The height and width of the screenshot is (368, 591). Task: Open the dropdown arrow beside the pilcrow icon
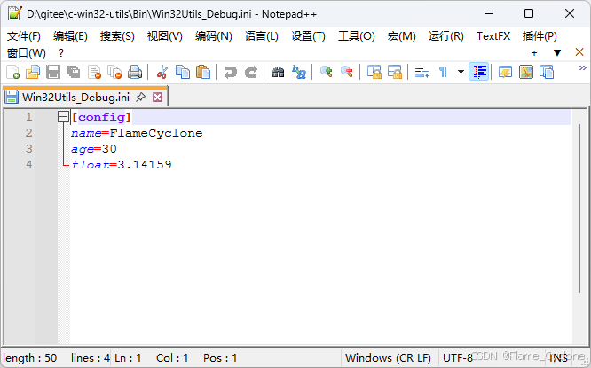click(x=461, y=72)
